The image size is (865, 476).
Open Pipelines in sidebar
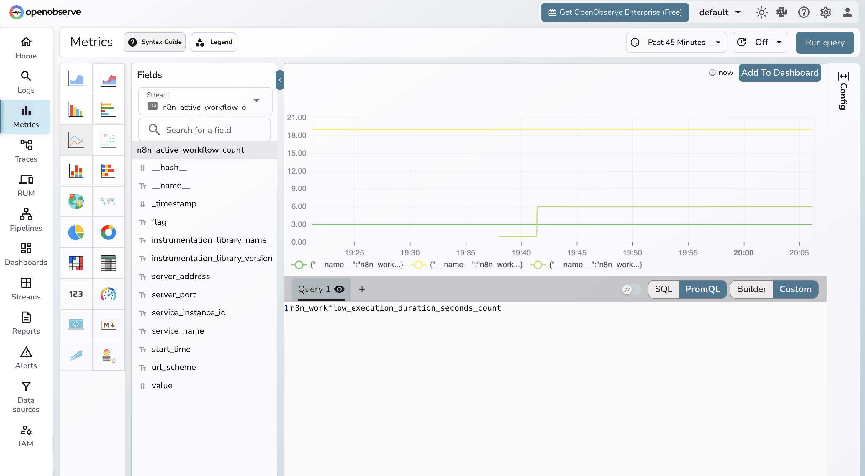point(26,220)
